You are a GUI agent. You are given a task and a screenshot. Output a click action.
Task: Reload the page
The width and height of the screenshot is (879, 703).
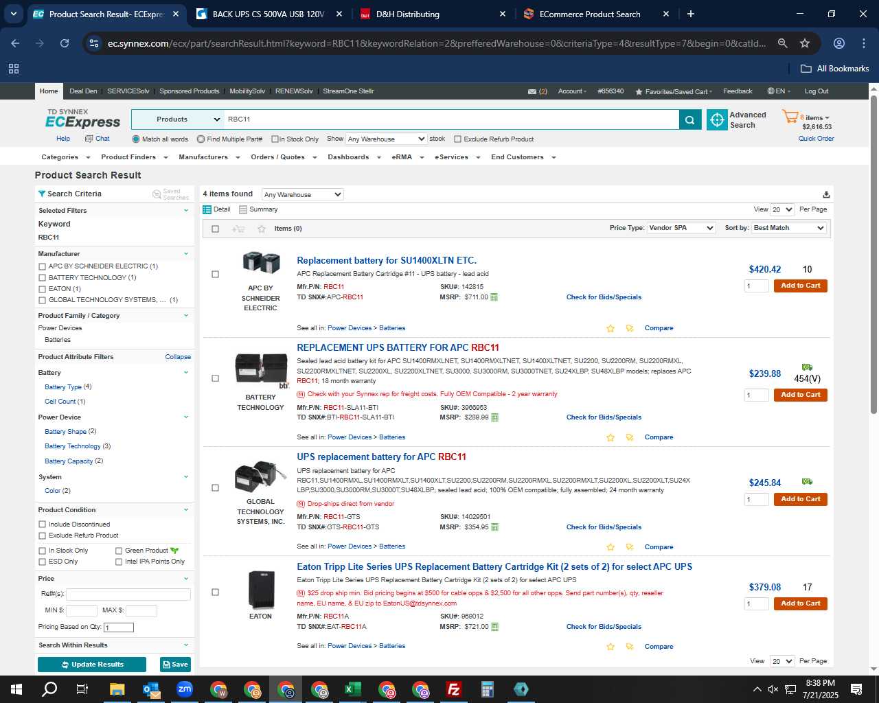tap(65, 43)
